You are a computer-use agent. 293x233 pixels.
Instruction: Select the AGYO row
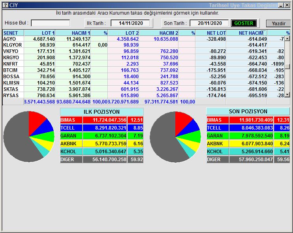[143, 39]
